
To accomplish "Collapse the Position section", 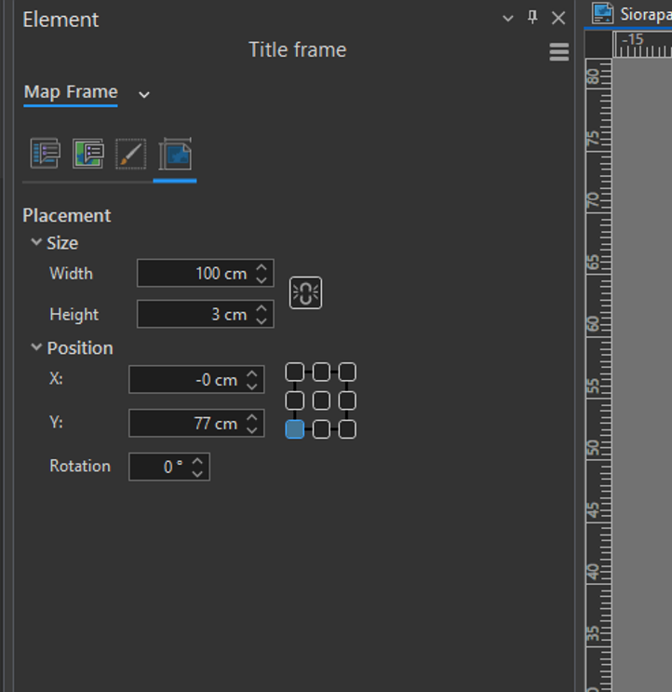I will (x=36, y=347).
